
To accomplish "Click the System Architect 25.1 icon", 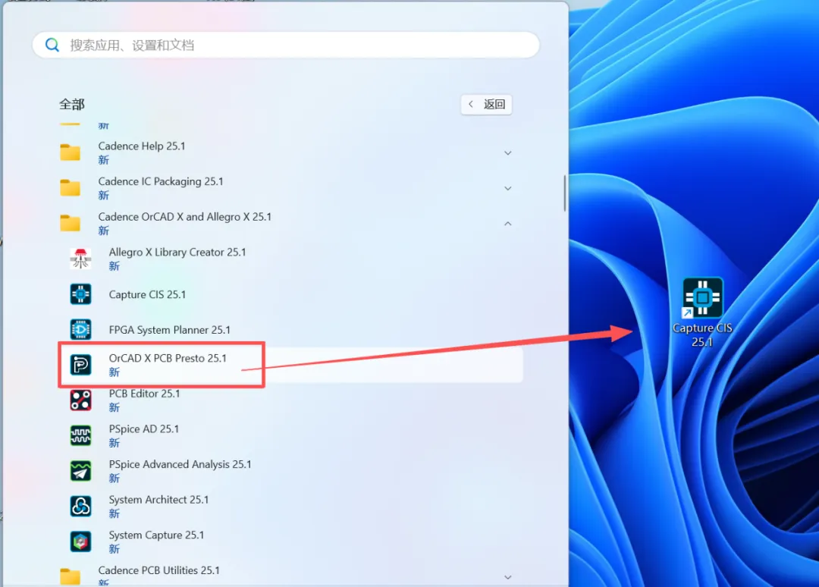I will pyautogui.click(x=80, y=506).
